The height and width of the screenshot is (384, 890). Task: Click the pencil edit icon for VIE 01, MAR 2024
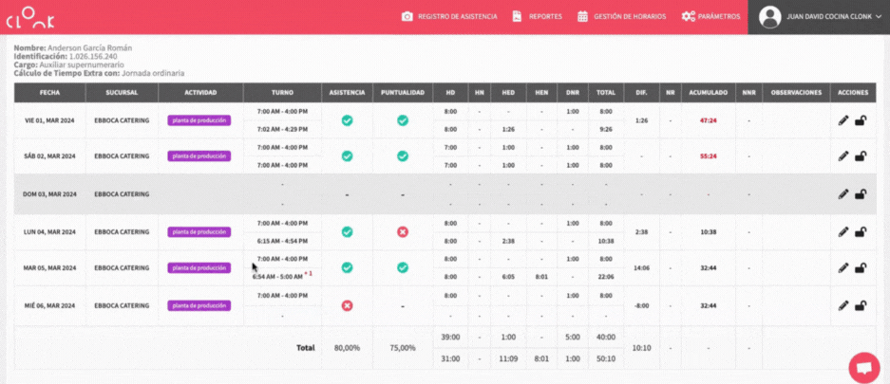coord(843,120)
